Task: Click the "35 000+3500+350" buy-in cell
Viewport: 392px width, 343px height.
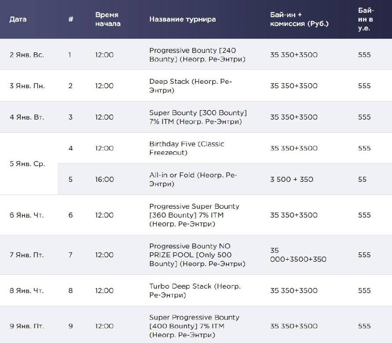Action: click(x=298, y=255)
